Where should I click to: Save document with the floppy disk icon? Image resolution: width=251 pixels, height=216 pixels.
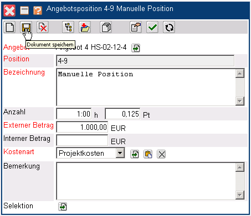26,27
